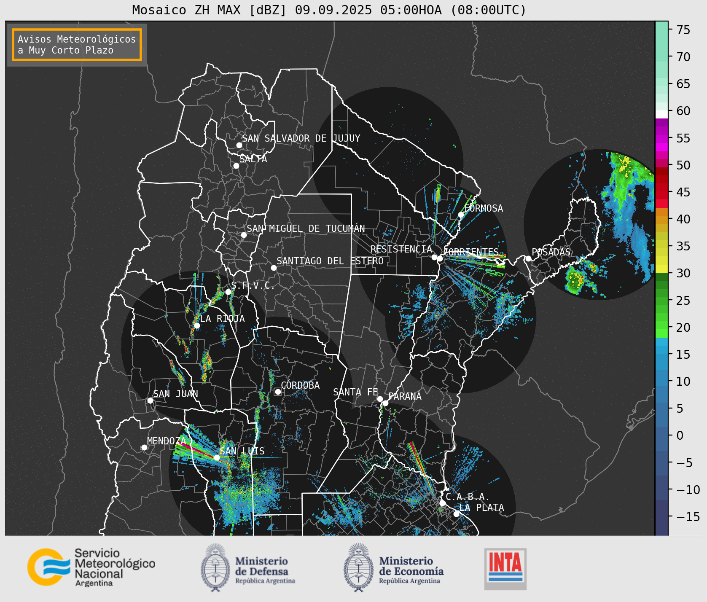Click the 60 dBZ white color band
The height and width of the screenshot is (602, 707).
coord(661,114)
